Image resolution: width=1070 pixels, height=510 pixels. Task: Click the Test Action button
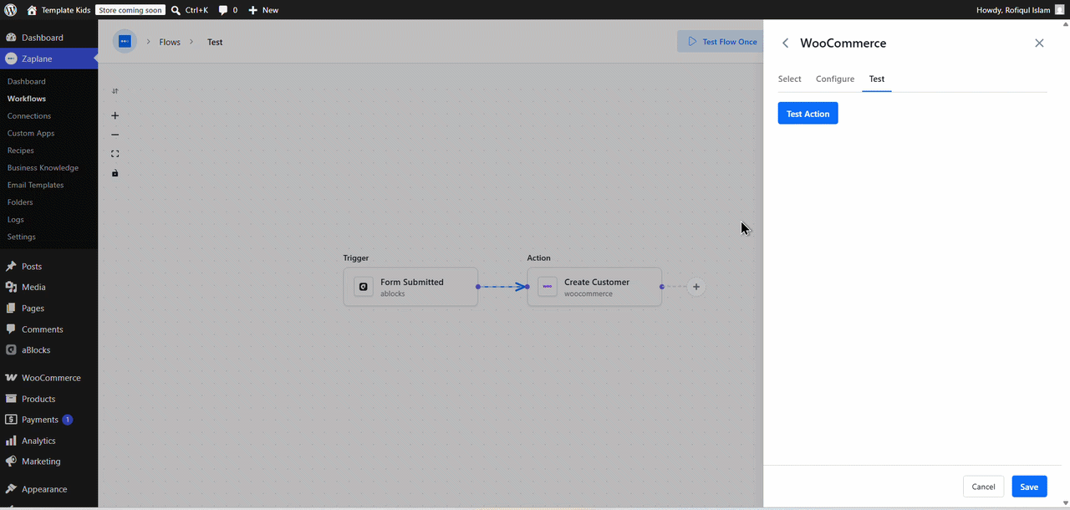[x=808, y=114]
